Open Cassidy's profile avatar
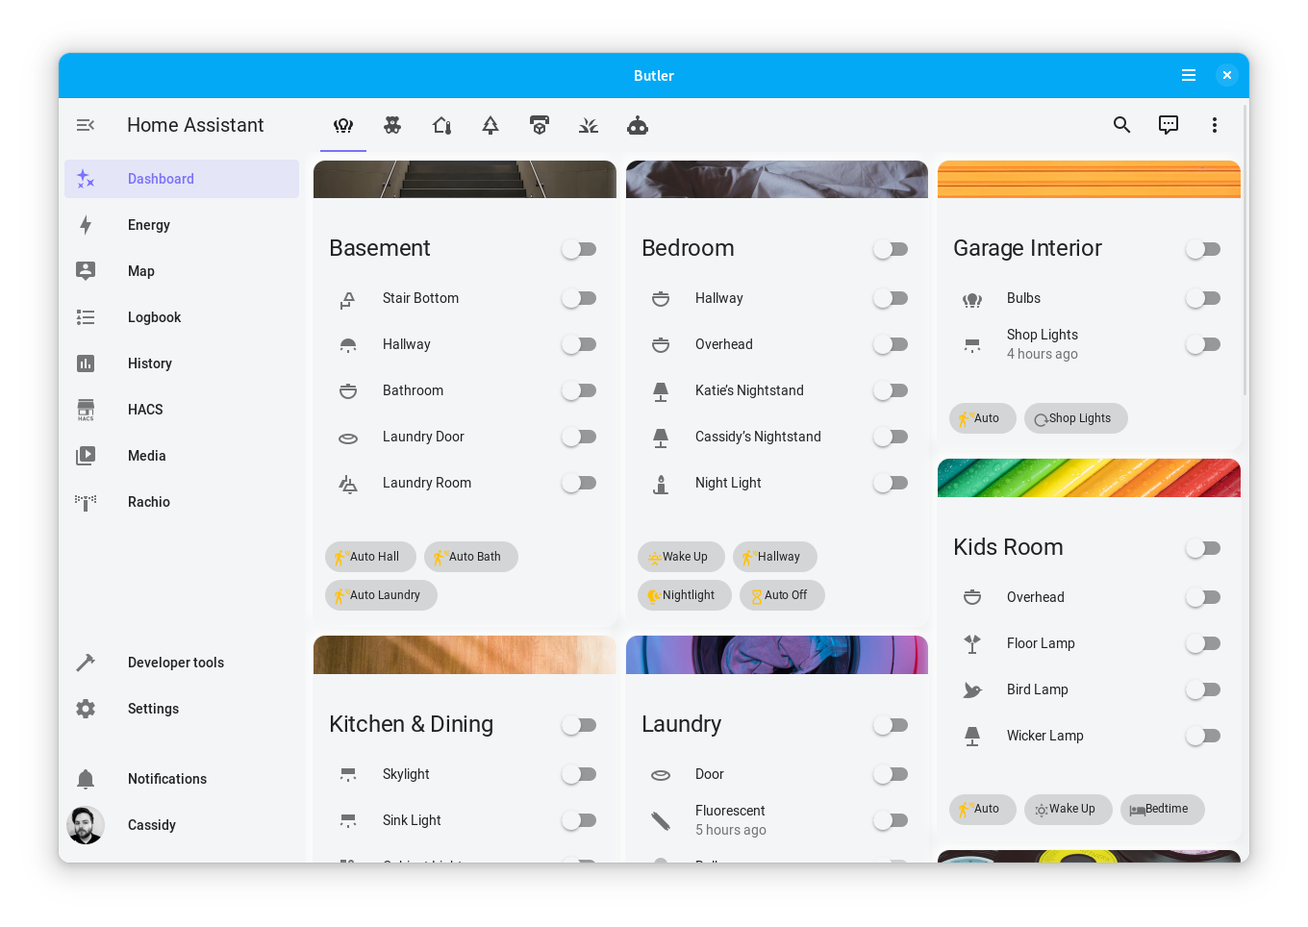 [86, 825]
